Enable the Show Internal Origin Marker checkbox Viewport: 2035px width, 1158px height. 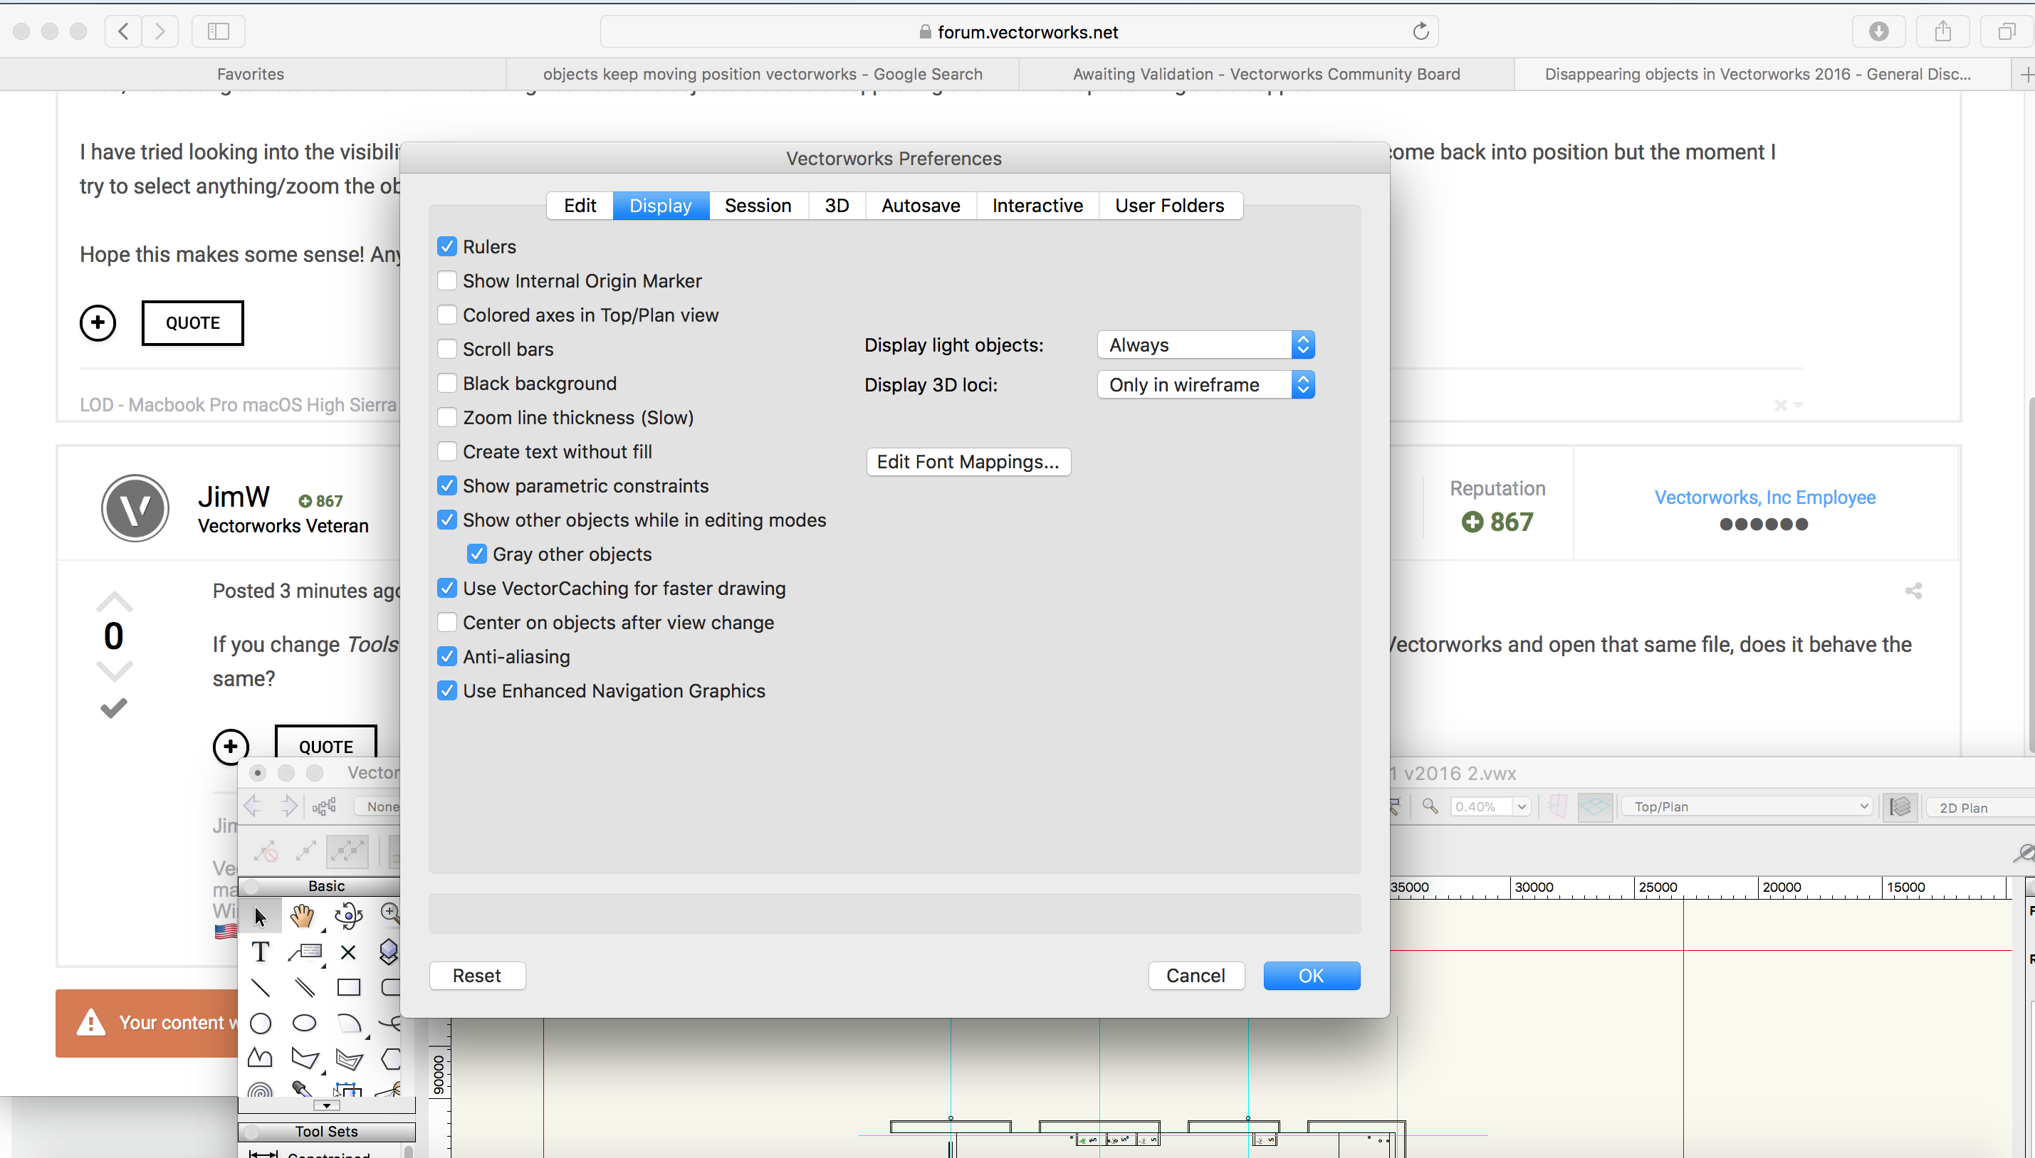tap(448, 280)
